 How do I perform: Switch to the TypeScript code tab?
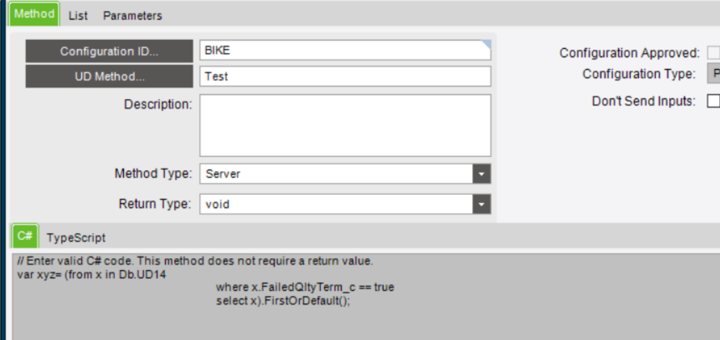(76, 238)
